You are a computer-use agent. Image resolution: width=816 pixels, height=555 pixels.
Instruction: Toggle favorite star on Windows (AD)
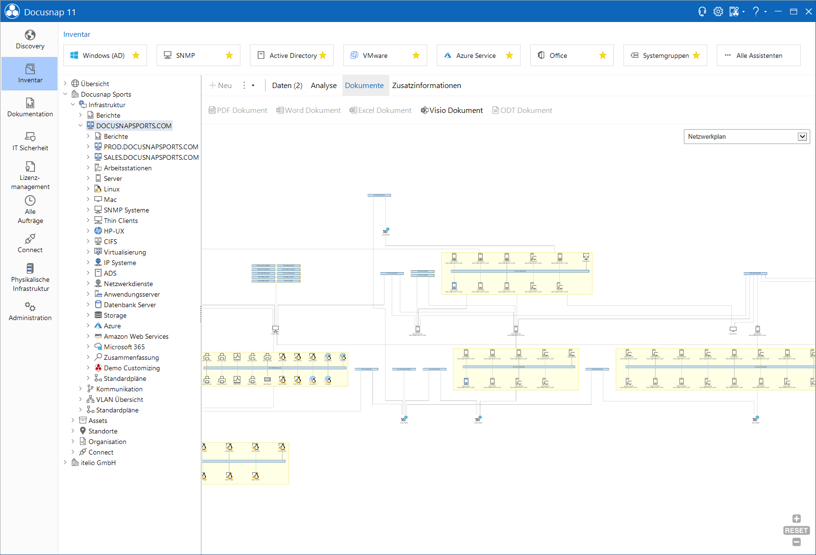click(136, 55)
